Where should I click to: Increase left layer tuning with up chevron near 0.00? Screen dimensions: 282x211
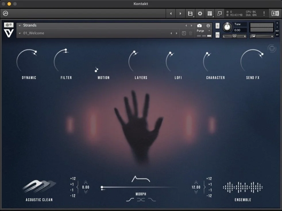86,182
